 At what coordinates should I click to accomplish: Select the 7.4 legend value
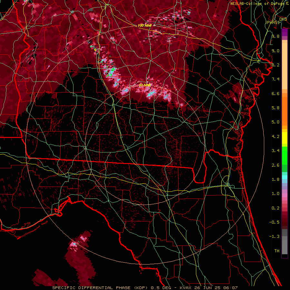click(x=275, y=79)
